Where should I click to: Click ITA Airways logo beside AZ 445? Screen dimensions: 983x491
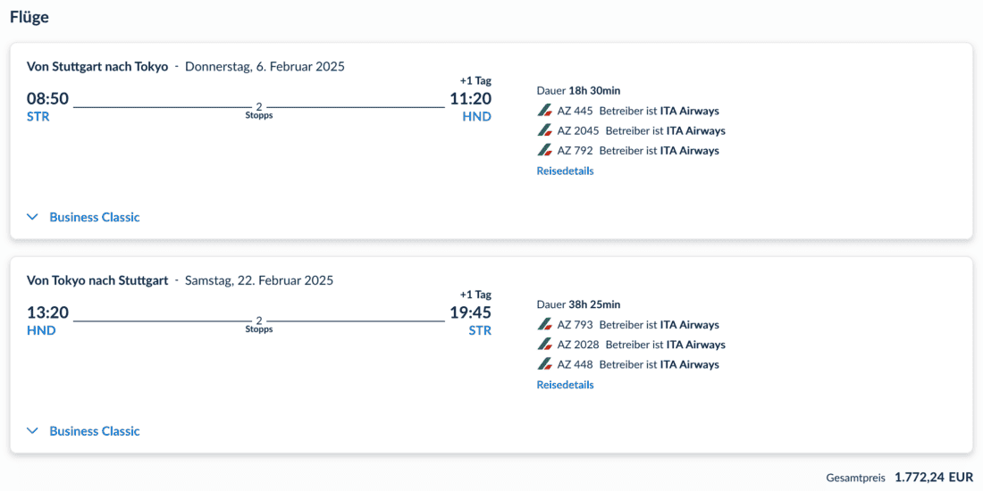tap(544, 111)
